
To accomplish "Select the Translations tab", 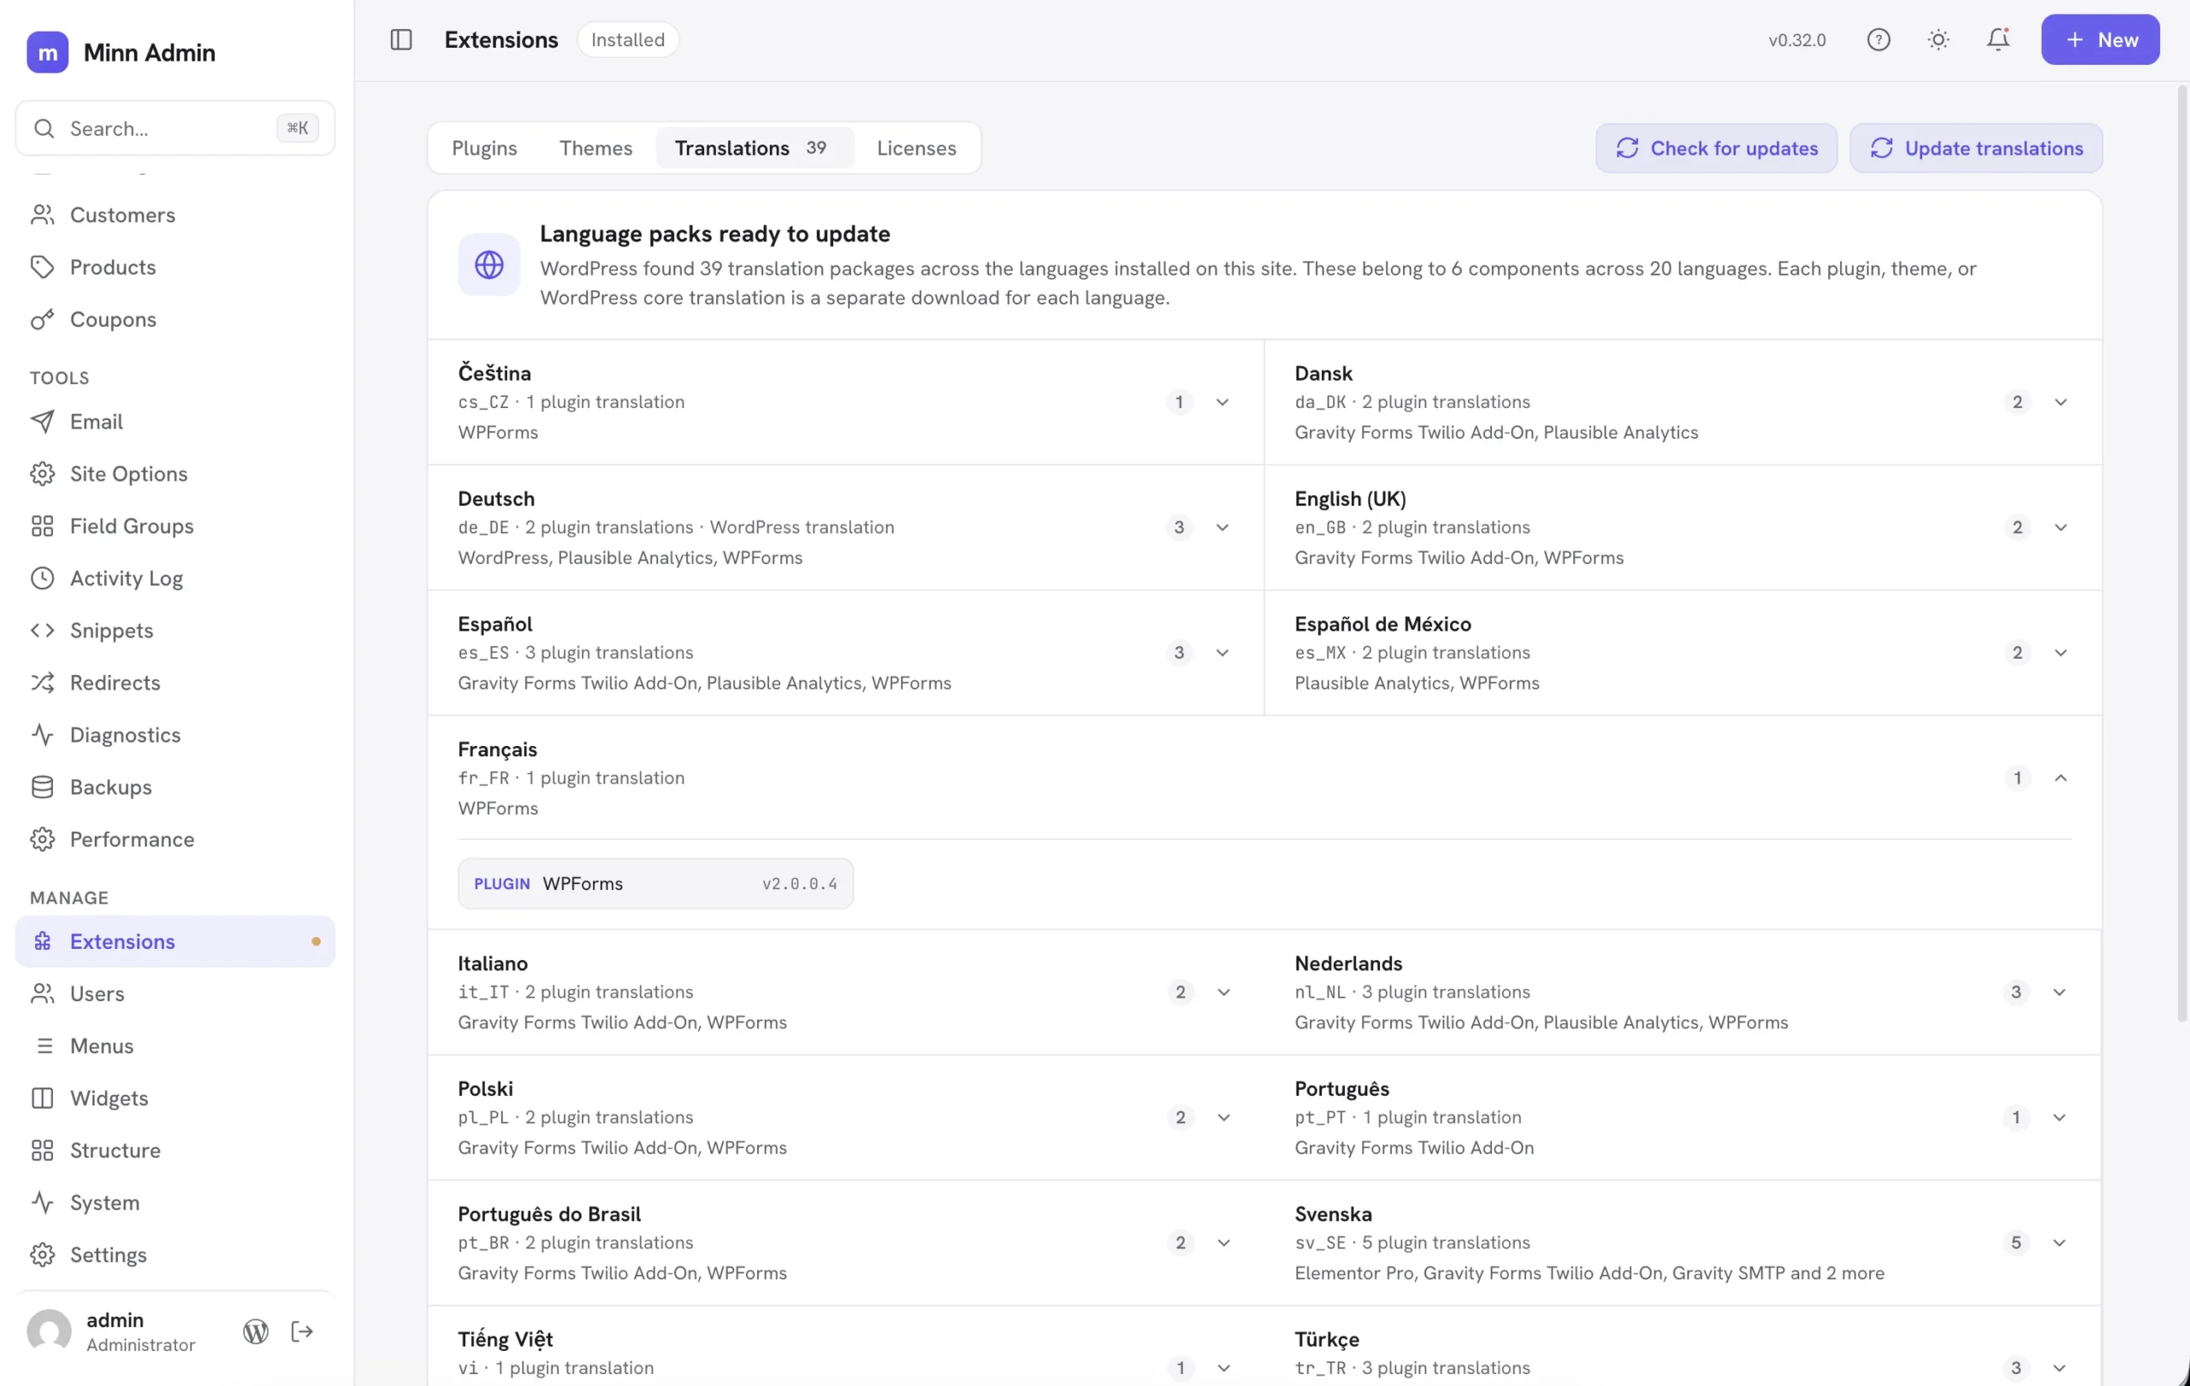I will [x=754, y=148].
